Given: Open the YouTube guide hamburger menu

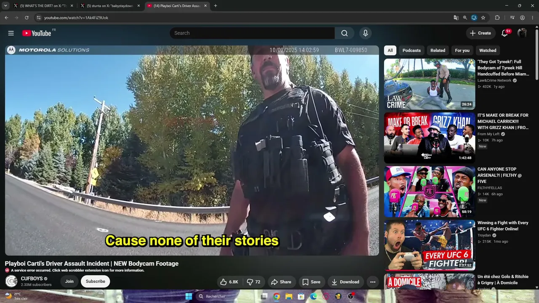Looking at the screenshot, I should pyautogui.click(x=11, y=33).
